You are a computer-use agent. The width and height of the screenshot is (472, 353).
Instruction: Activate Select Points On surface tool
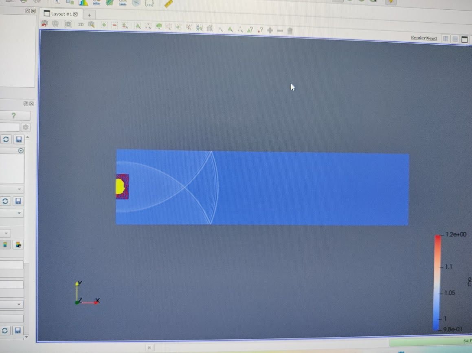coord(148,26)
